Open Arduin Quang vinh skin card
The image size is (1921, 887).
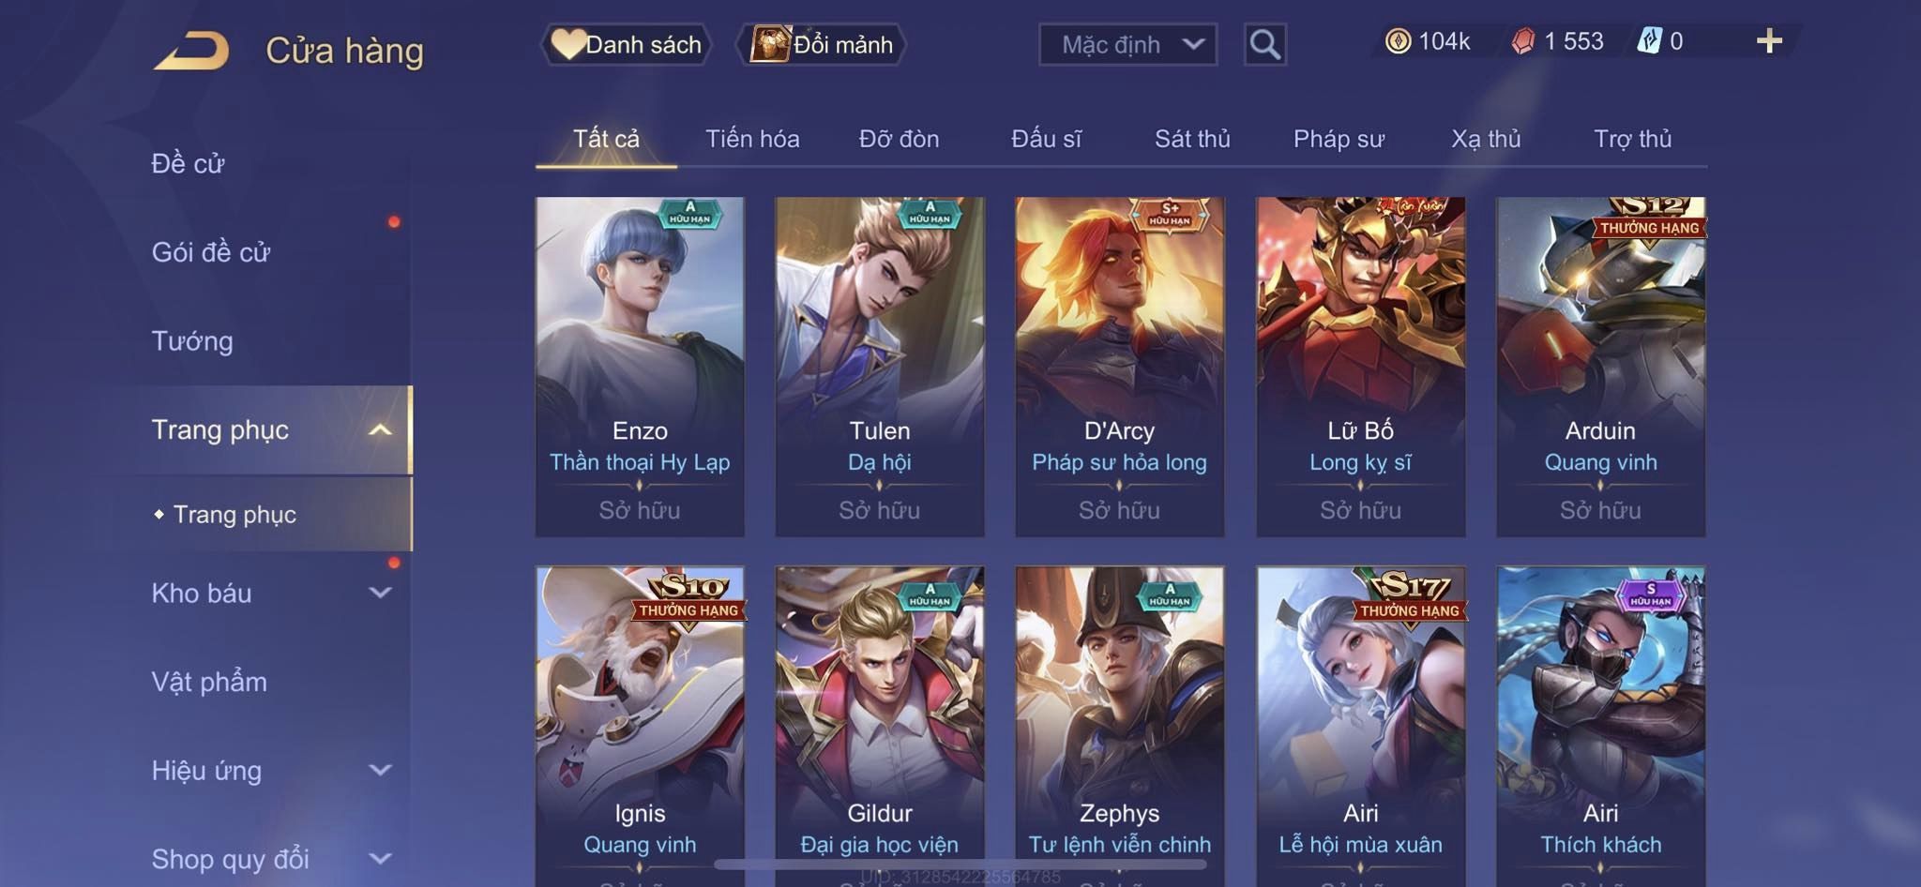pos(1600,367)
